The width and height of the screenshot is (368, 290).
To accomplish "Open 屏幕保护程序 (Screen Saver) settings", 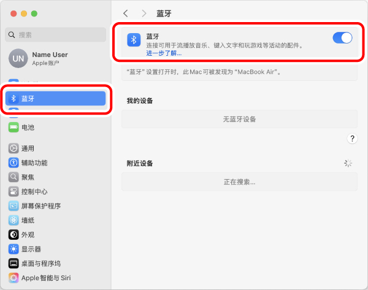I will (40, 206).
